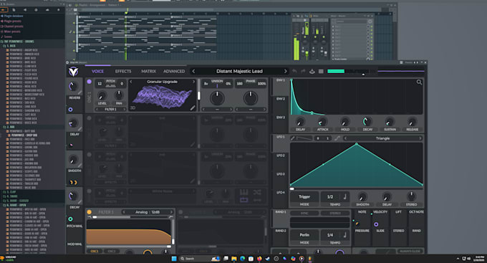Viewport: 487px width, 263px height.
Task: Click the LFO STEREO knob
Action: [x=411, y=196]
